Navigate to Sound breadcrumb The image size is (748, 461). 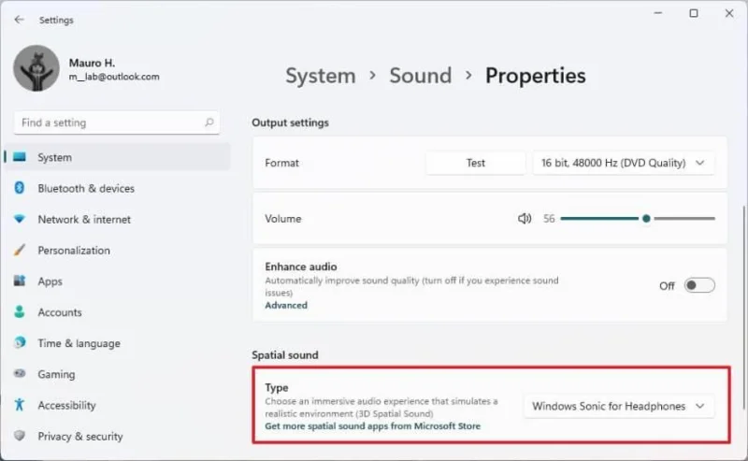420,76
